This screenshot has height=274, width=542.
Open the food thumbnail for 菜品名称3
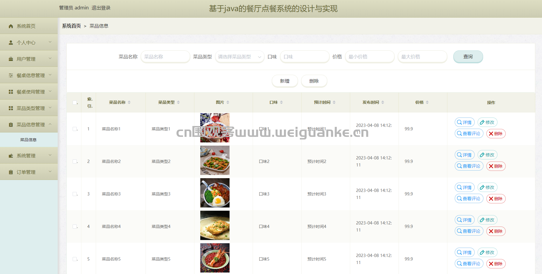(215, 193)
